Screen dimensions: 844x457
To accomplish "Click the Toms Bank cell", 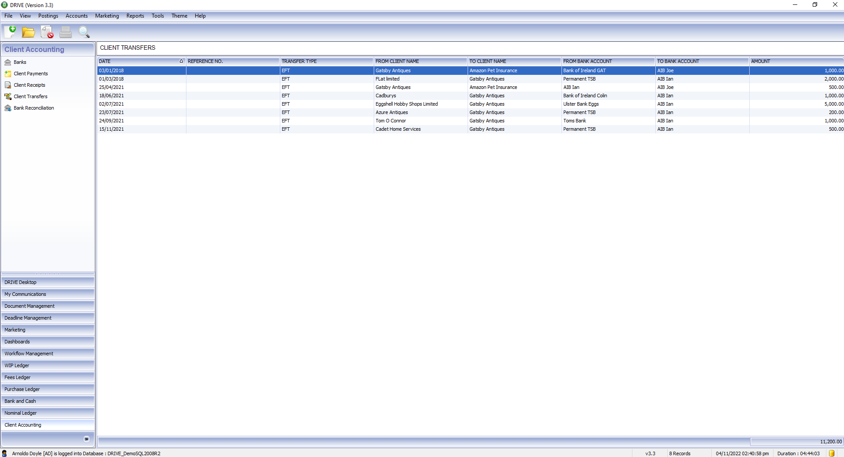I will (x=608, y=121).
